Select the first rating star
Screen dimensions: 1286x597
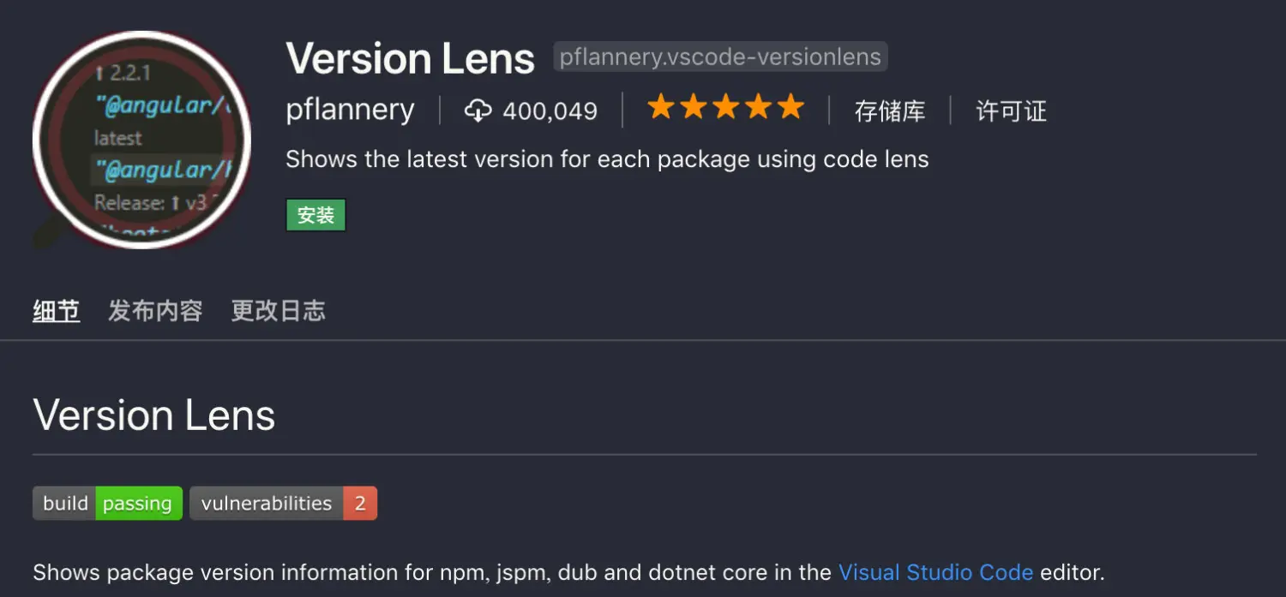(662, 107)
